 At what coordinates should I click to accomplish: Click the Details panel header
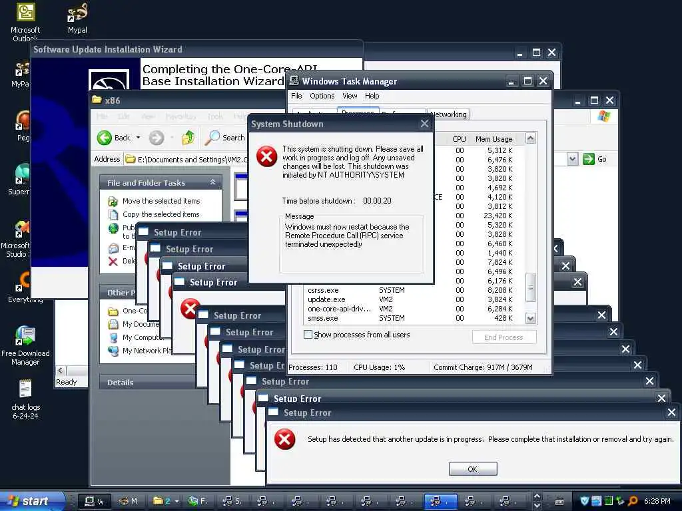[x=147, y=383]
